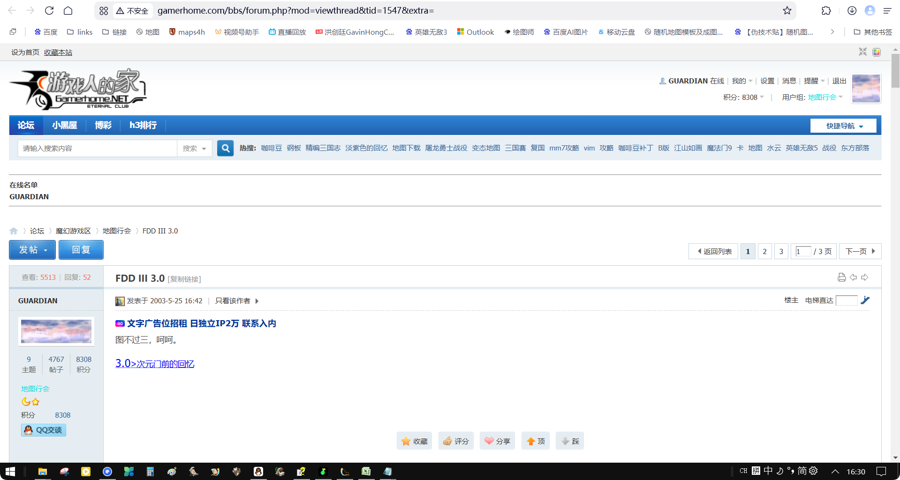Go to page 2 of the thread

764,251
